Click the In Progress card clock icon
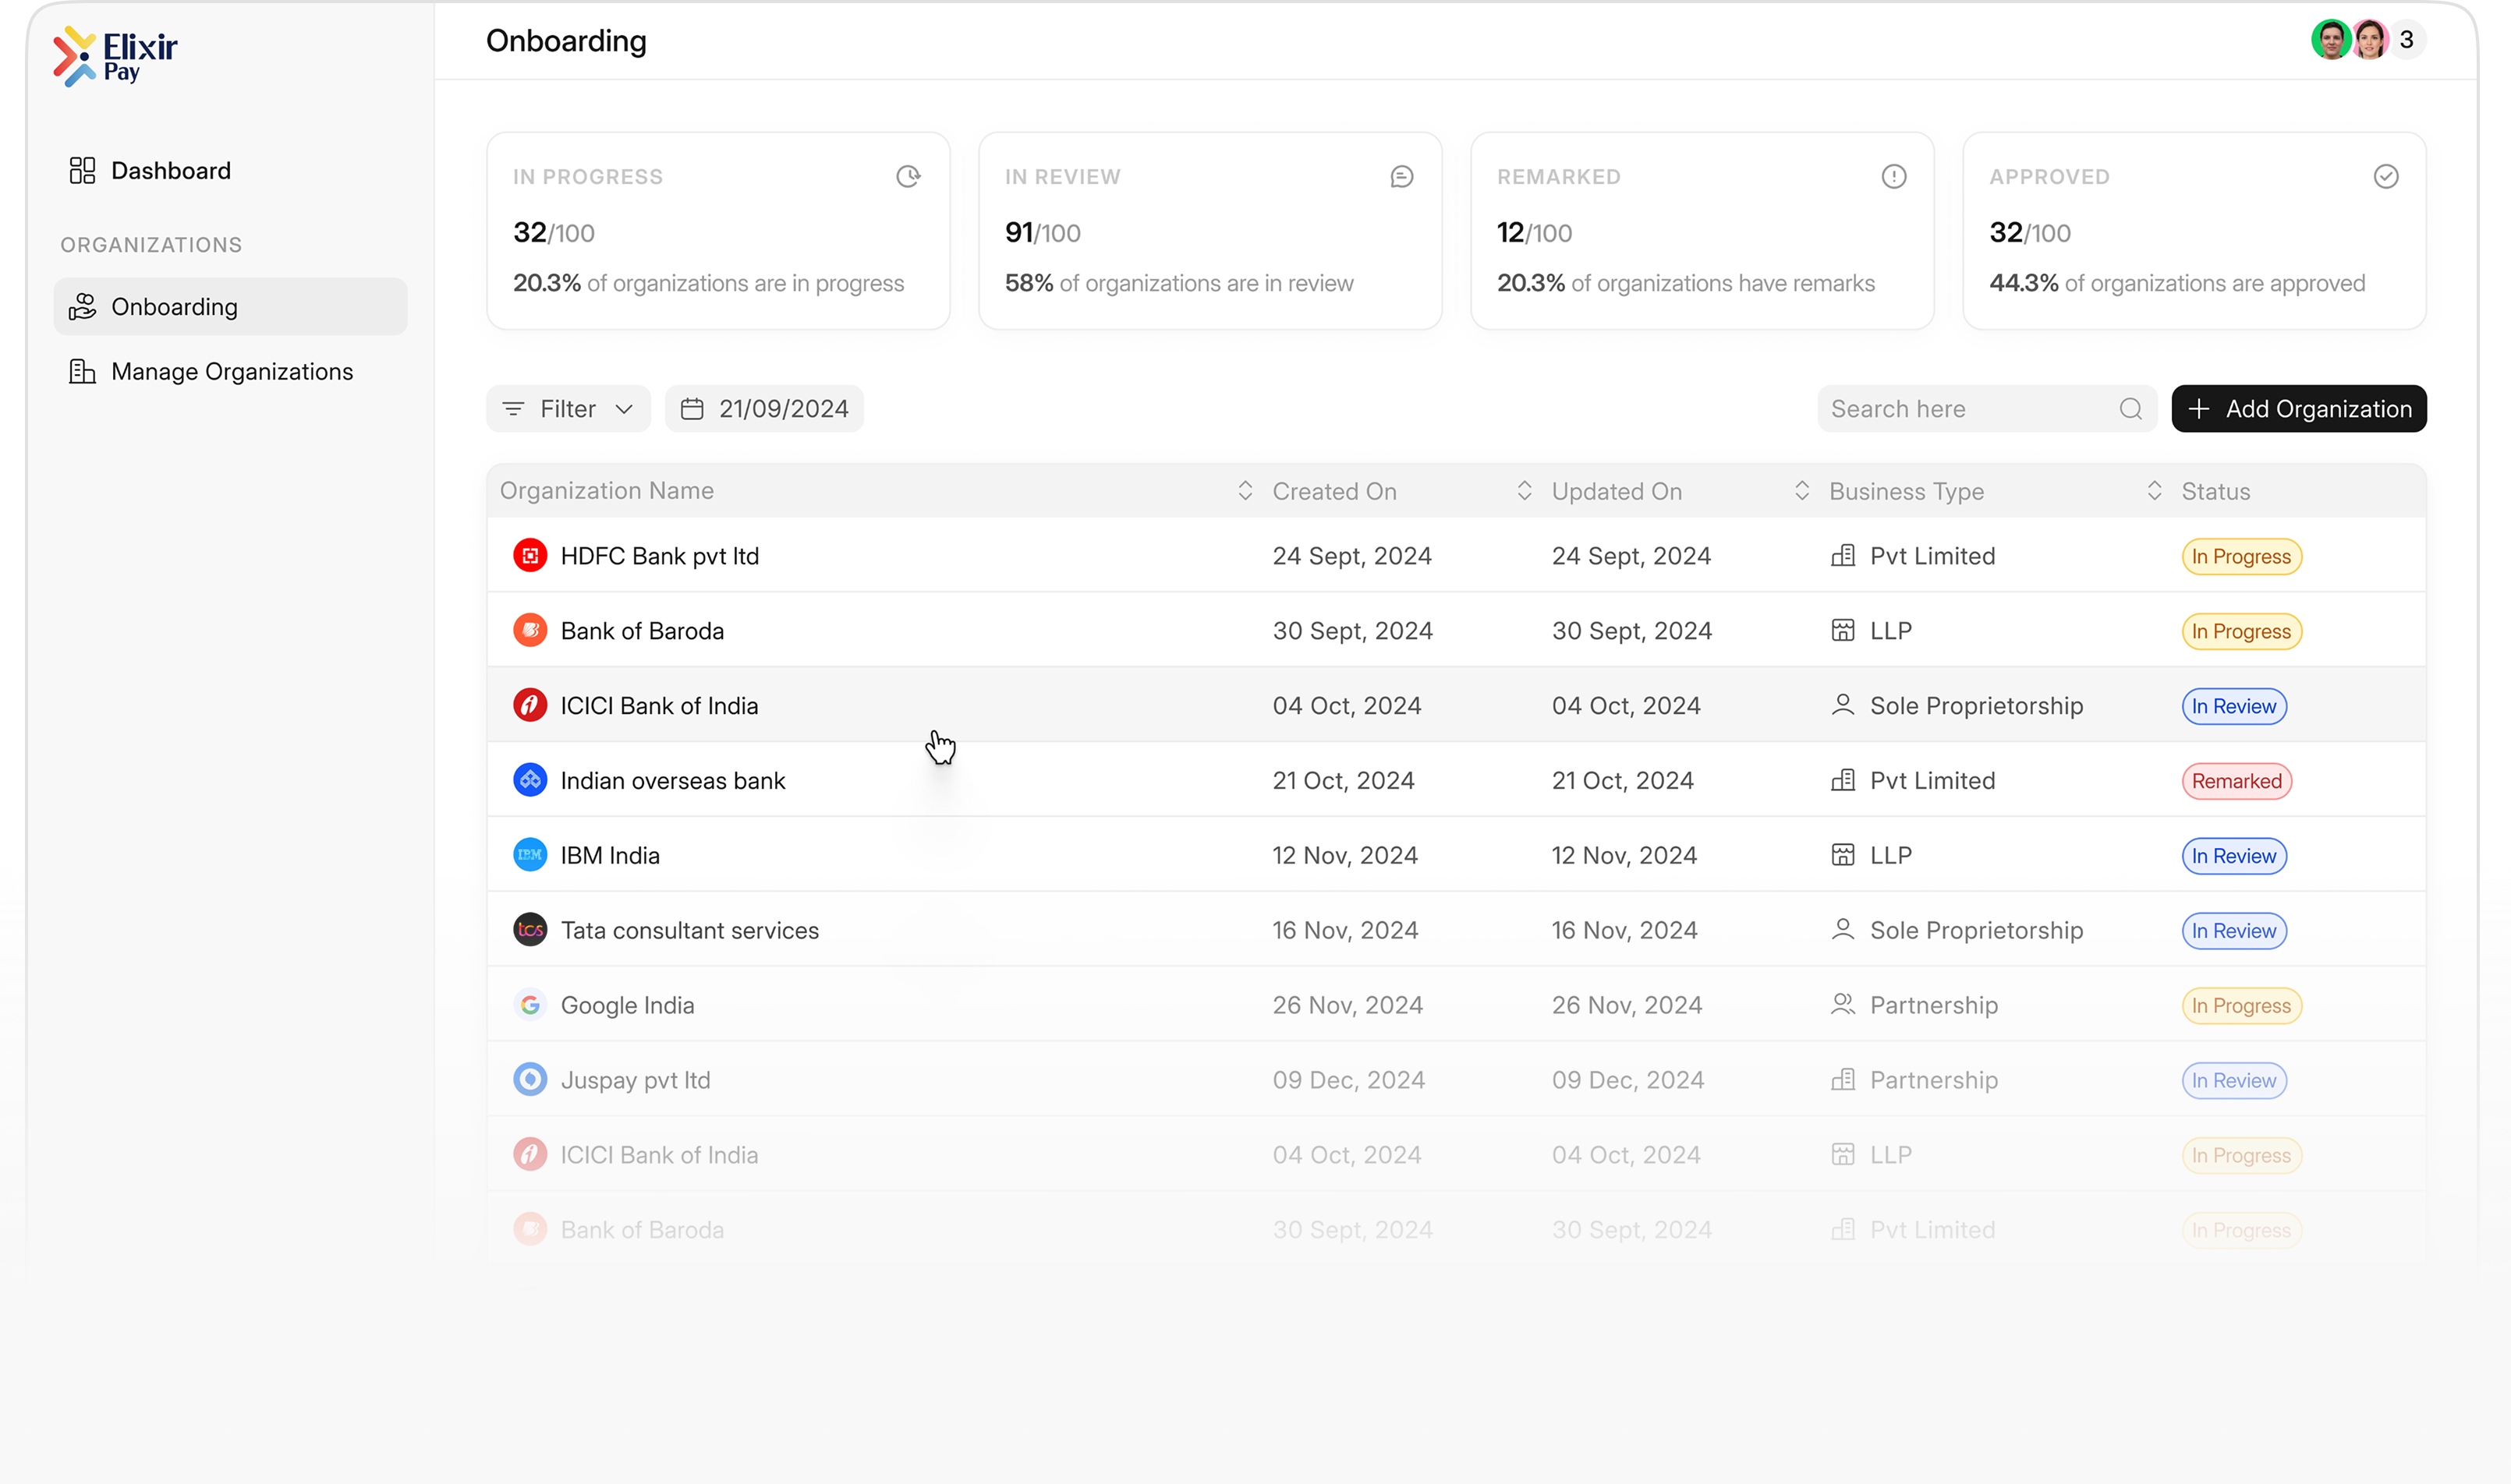2511x1484 pixels. click(x=908, y=176)
